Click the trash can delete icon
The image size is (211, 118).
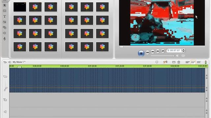[179, 62]
